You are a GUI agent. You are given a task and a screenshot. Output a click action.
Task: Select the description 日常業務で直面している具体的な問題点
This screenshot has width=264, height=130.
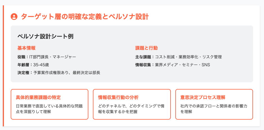click(x=49, y=109)
